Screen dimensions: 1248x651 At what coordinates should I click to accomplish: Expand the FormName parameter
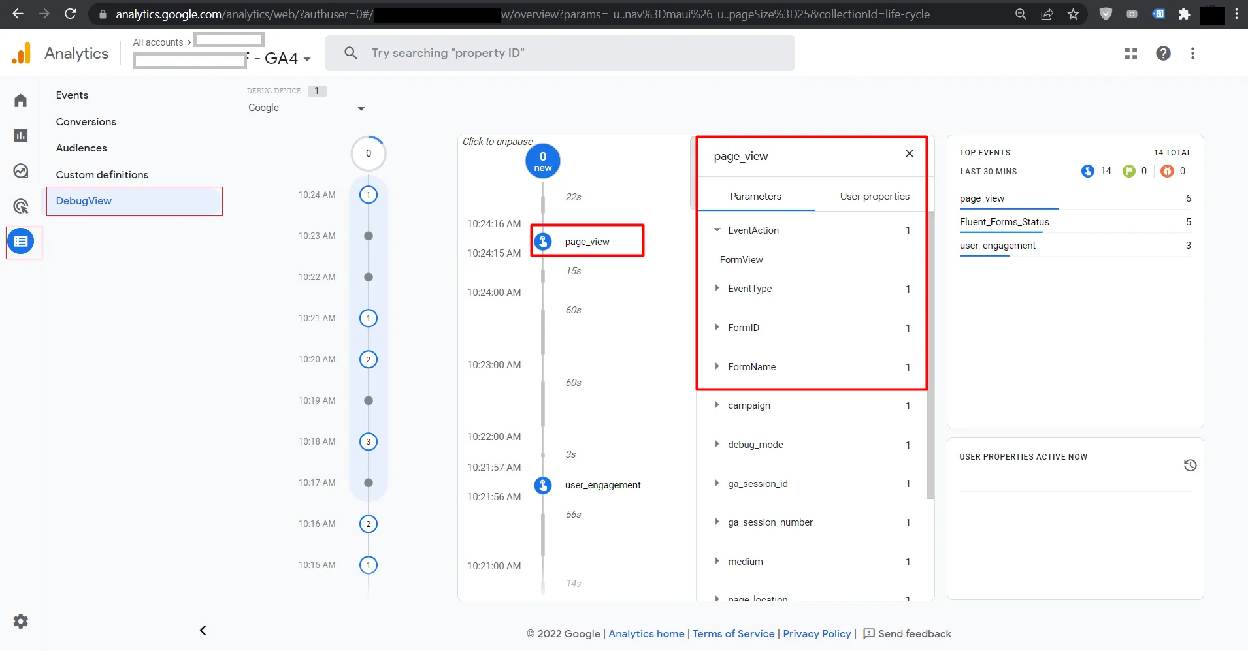click(717, 366)
